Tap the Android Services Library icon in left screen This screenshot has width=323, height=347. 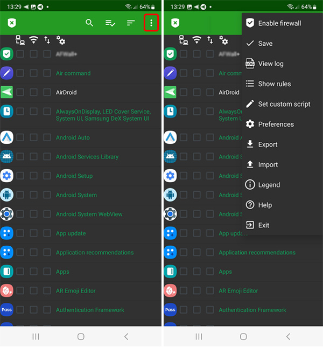pyautogui.click(x=7, y=156)
